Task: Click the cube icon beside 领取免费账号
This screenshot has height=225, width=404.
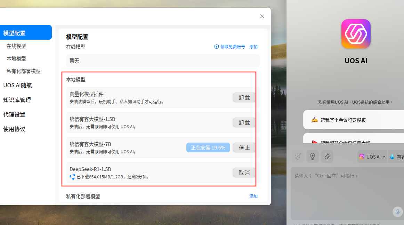Action: pyautogui.click(x=216, y=47)
